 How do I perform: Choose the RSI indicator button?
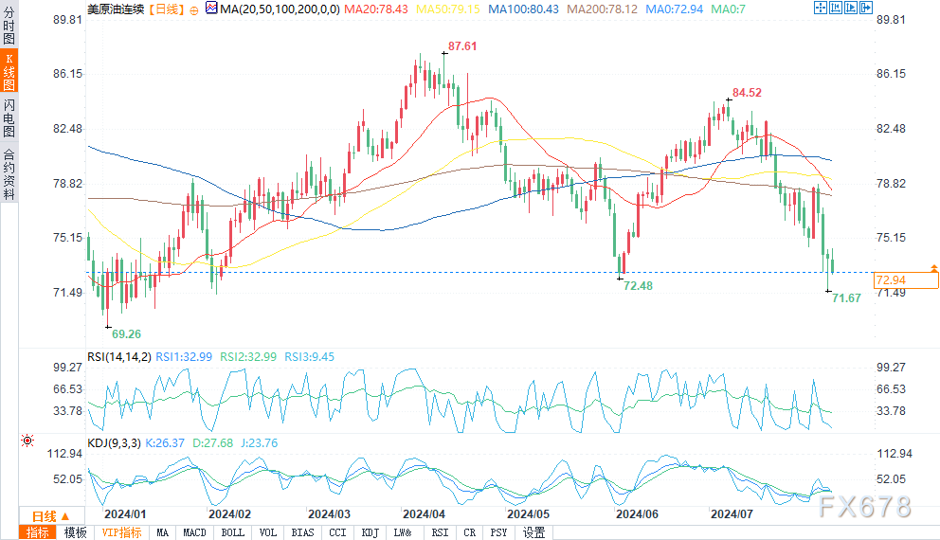click(x=440, y=532)
